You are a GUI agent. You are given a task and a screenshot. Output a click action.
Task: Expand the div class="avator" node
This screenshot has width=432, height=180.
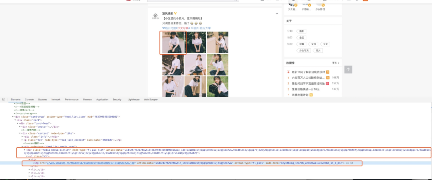20,127
